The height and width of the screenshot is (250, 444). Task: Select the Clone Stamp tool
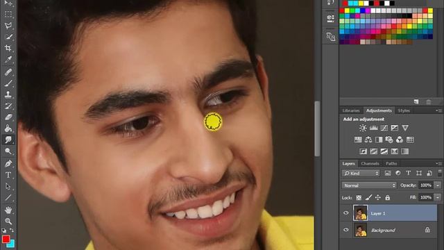tap(8, 94)
